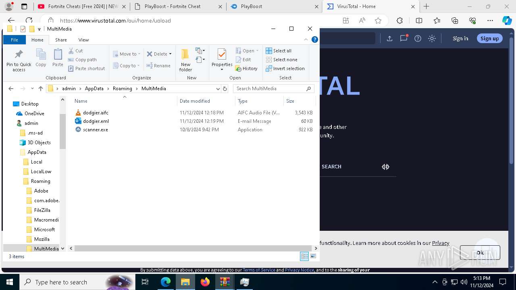This screenshot has height=290, width=516.
Task: Click the Copy ribbon icon
Action: [41, 58]
